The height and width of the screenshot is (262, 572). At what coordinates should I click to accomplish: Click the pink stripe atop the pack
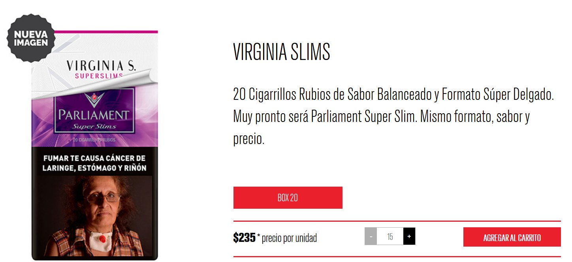click(106, 32)
